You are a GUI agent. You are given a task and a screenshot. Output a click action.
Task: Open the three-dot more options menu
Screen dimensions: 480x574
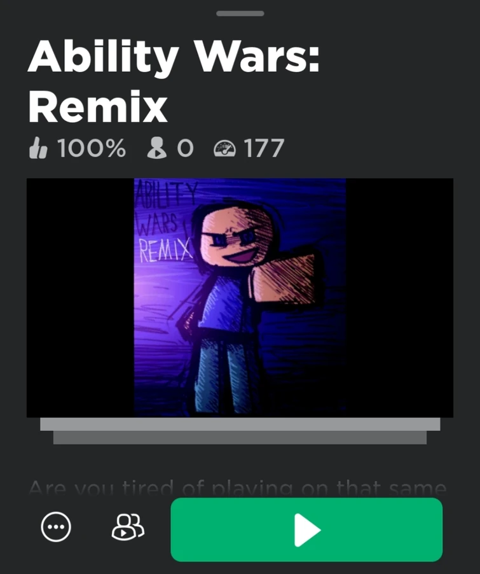(x=56, y=527)
